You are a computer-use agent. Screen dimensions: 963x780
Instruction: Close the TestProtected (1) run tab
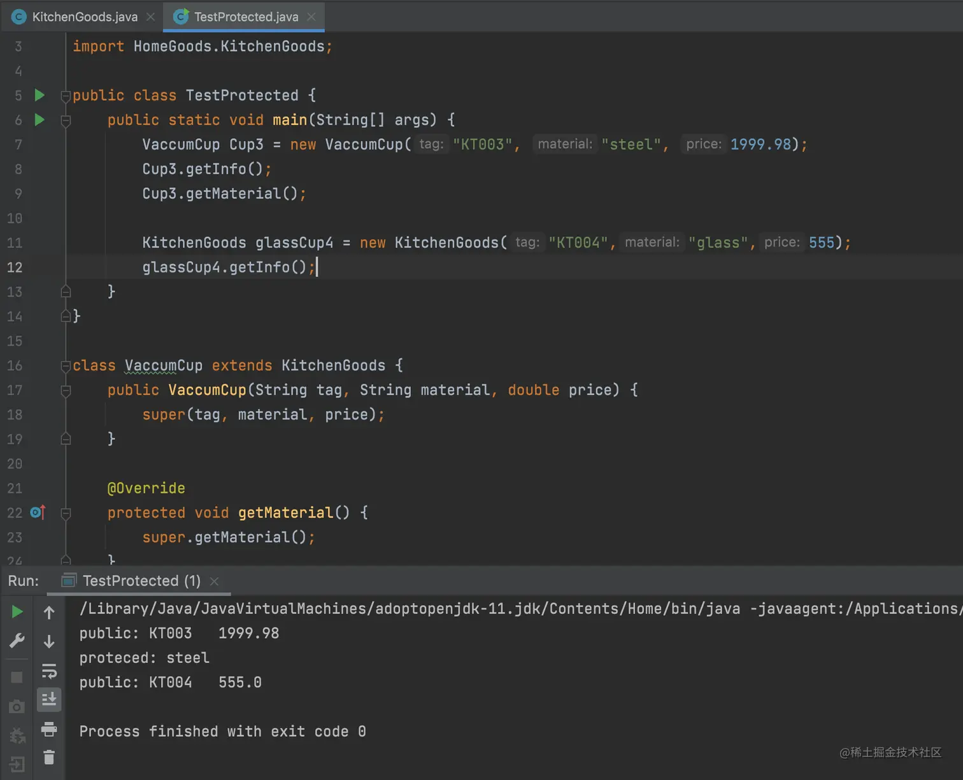point(215,581)
